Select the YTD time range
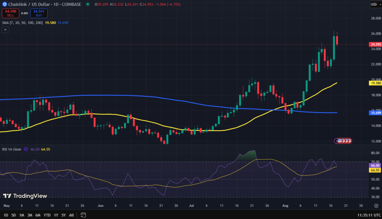382x219 pixels. point(47,215)
